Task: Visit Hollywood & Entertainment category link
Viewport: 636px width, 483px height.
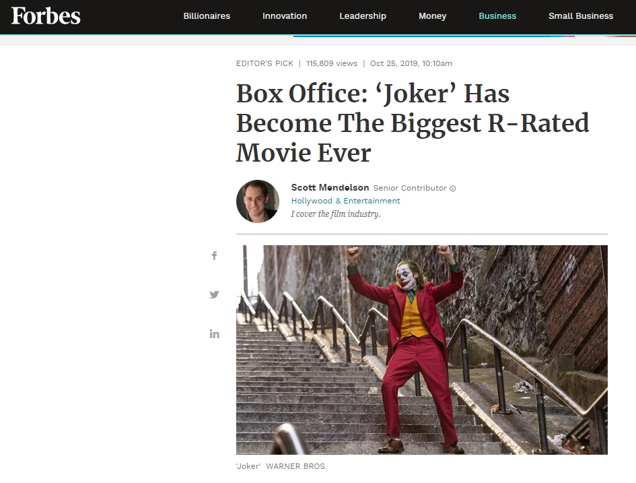Action: click(x=345, y=201)
